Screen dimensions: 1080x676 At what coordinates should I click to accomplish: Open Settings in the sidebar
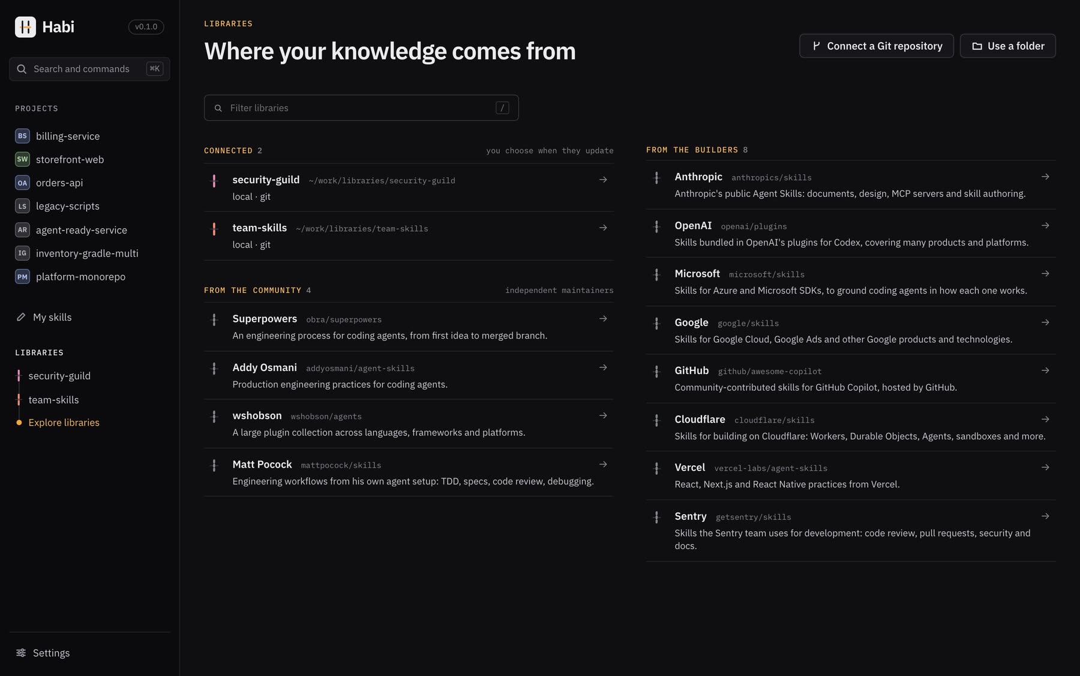pos(89,653)
